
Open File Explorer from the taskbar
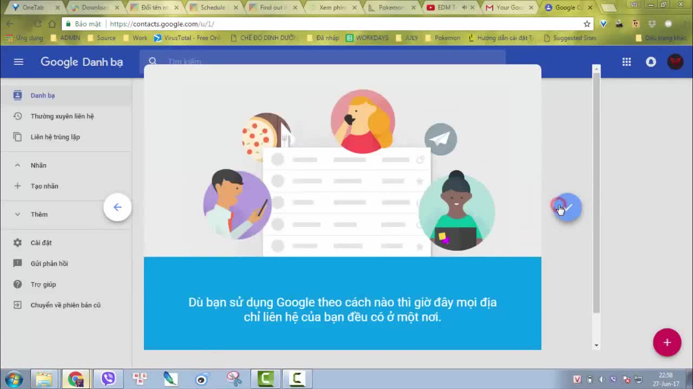[44, 379]
